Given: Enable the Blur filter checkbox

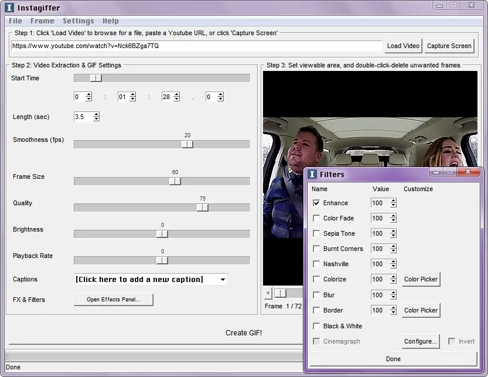Looking at the screenshot, I should tap(316, 295).
